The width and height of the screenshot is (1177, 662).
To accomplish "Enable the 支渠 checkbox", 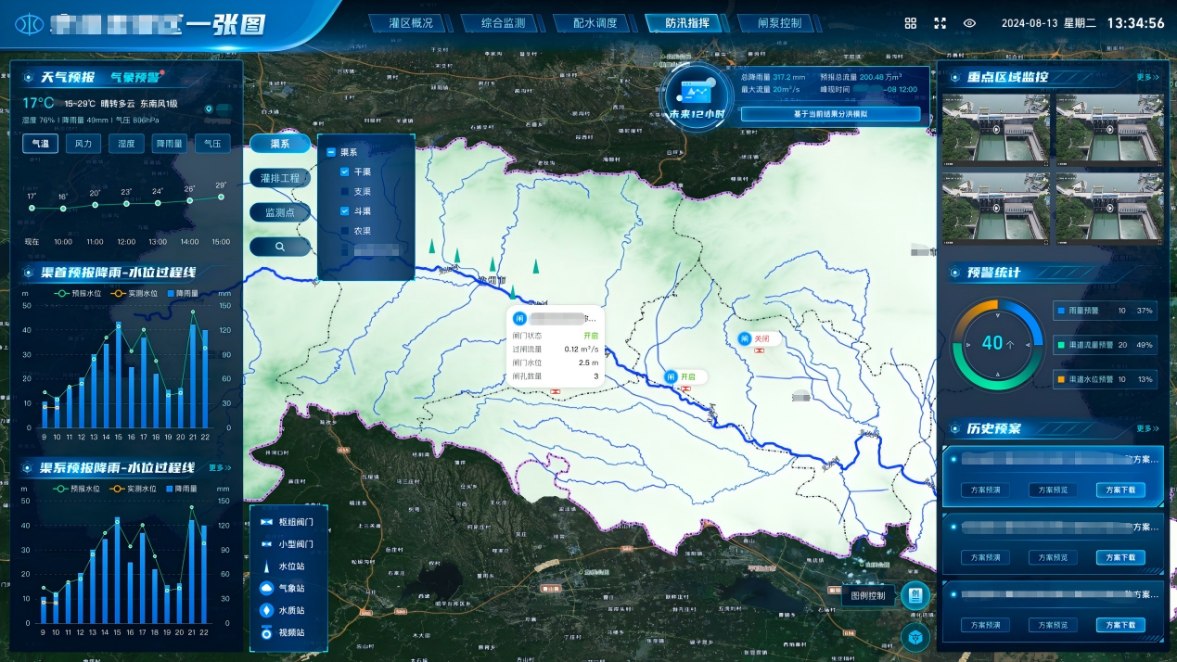I will tap(345, 192).
